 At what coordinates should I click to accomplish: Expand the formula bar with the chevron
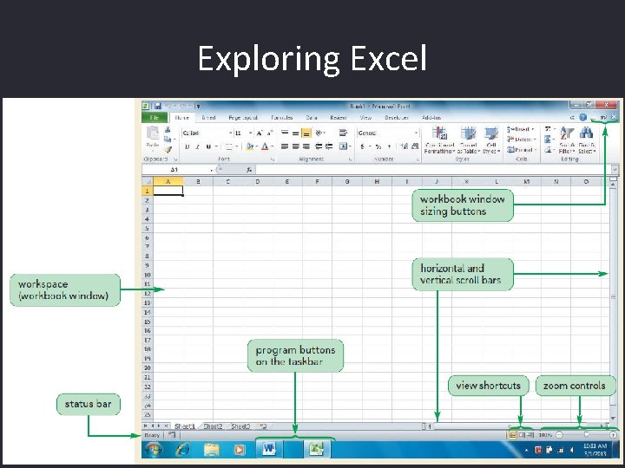tap(615, 170)
